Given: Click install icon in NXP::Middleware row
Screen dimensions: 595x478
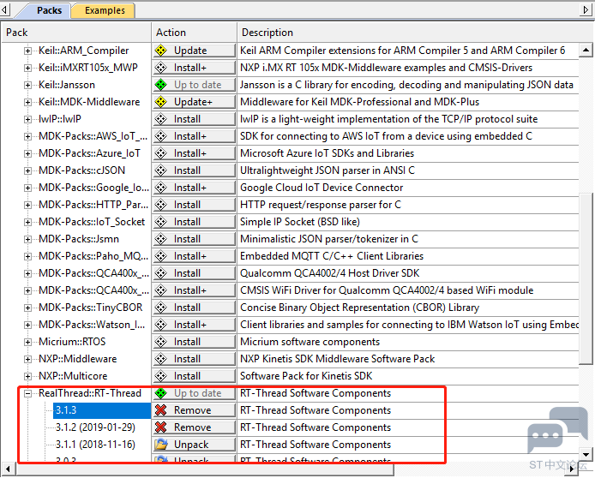Looking at the screenshot, I should click(x=161, y=359).
